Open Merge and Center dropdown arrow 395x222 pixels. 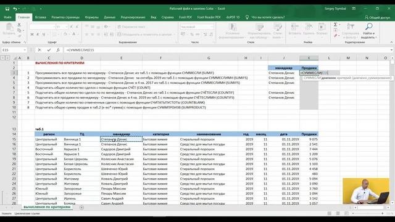(174, 35)
